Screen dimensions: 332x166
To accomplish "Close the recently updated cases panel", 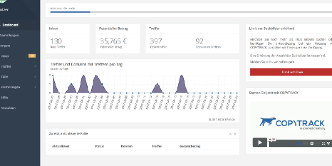I will click(x=235, y=134).
